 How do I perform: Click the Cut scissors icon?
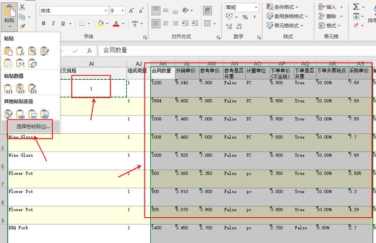coord(22,7)
